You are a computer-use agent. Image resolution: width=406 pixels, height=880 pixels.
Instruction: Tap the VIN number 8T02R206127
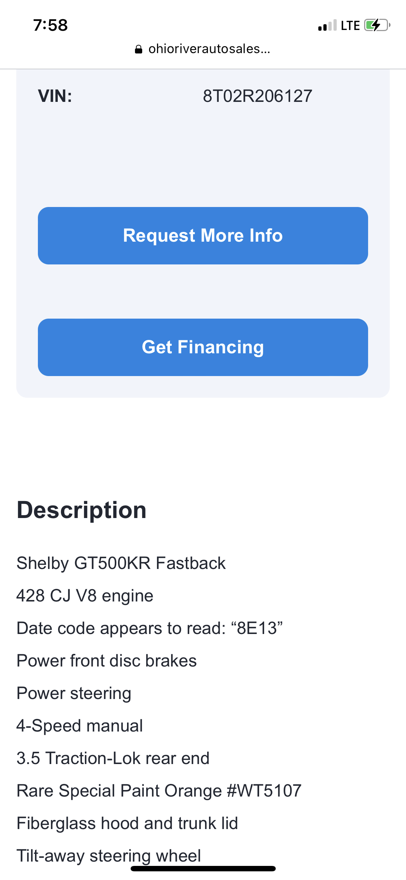pos(257,96)
